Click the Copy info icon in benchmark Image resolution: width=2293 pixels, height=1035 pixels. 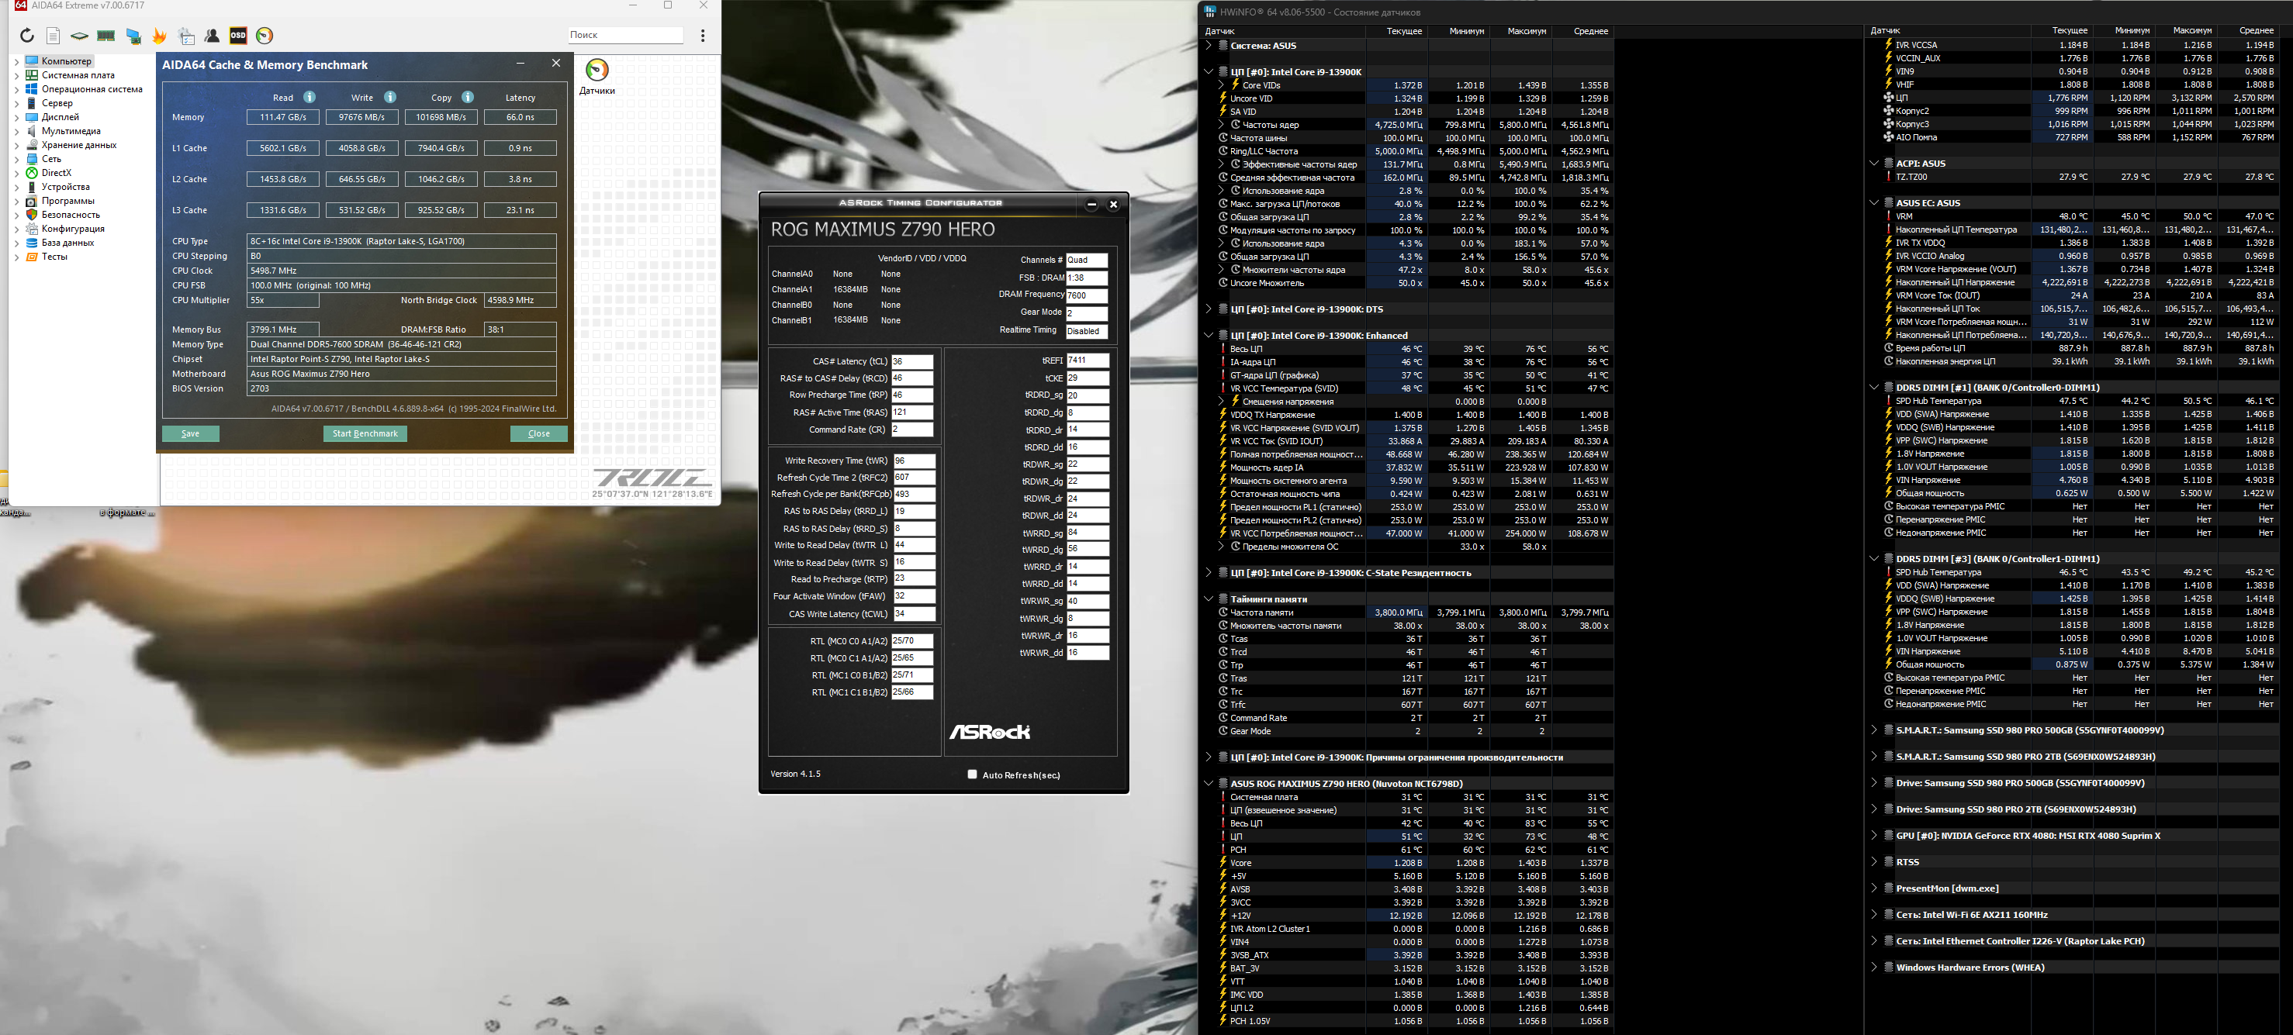467,97
